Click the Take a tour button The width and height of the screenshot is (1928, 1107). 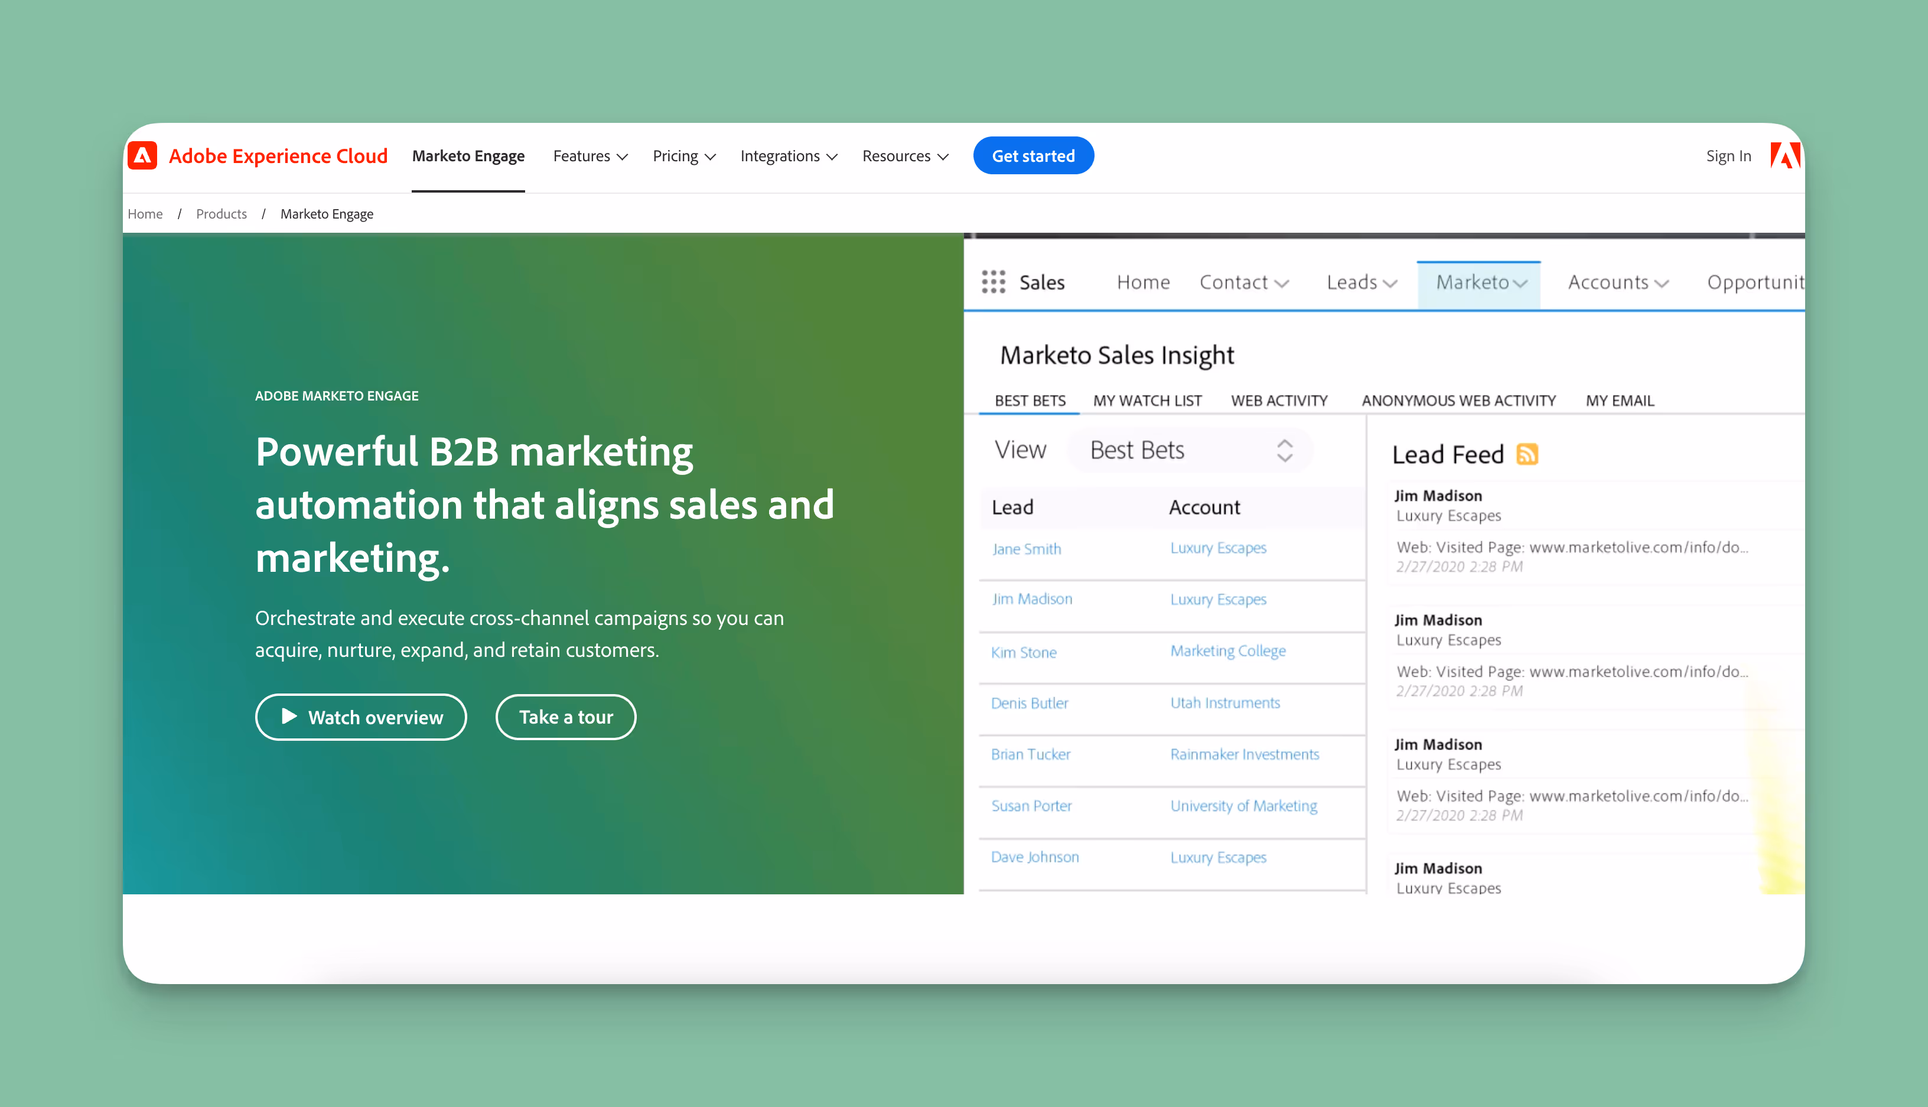pos(566,716)
